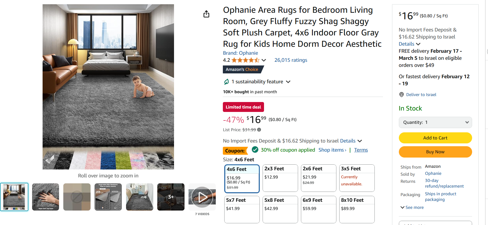Select the 2x3 Feet size option
This screenshot has width=488, height=225.
280,178
